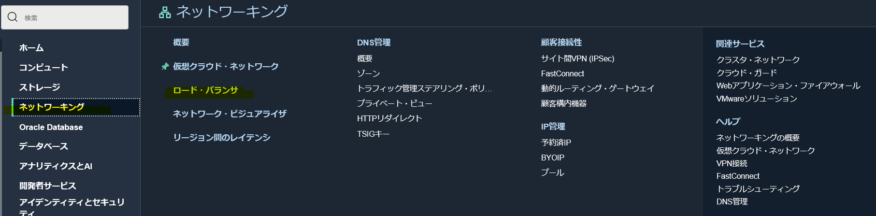Open ロード・バランサ link
The height and width of the screenshot is (216, 876).
point(205,90)
